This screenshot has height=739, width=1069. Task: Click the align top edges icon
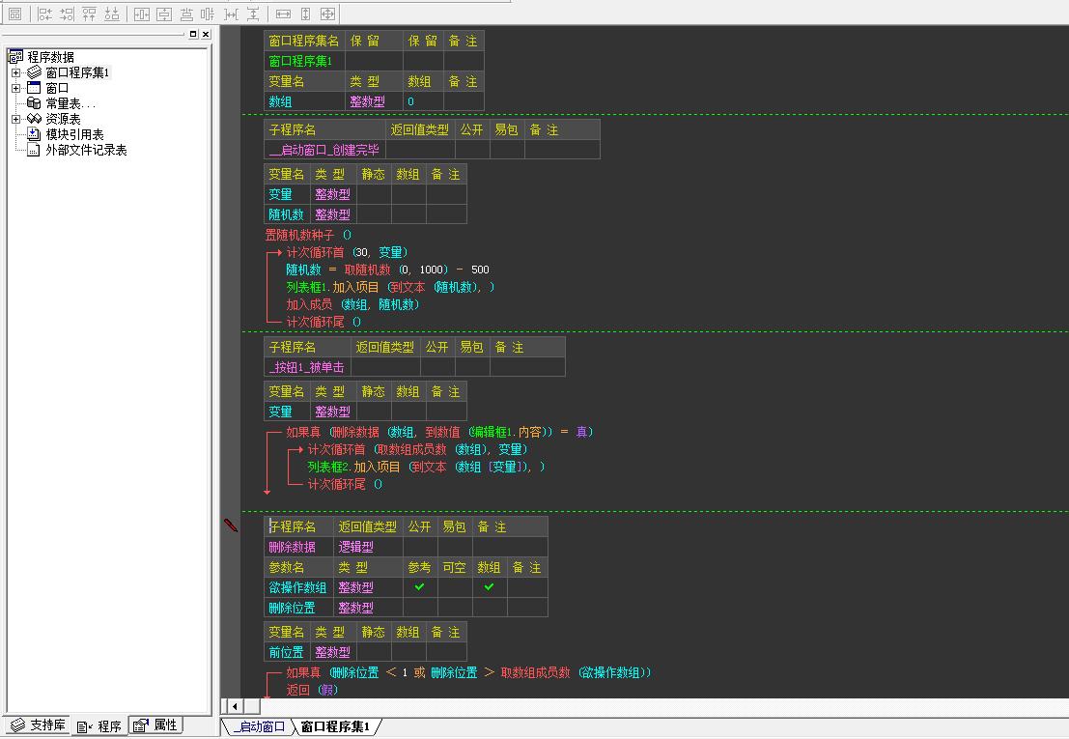[x=89, y=14]
